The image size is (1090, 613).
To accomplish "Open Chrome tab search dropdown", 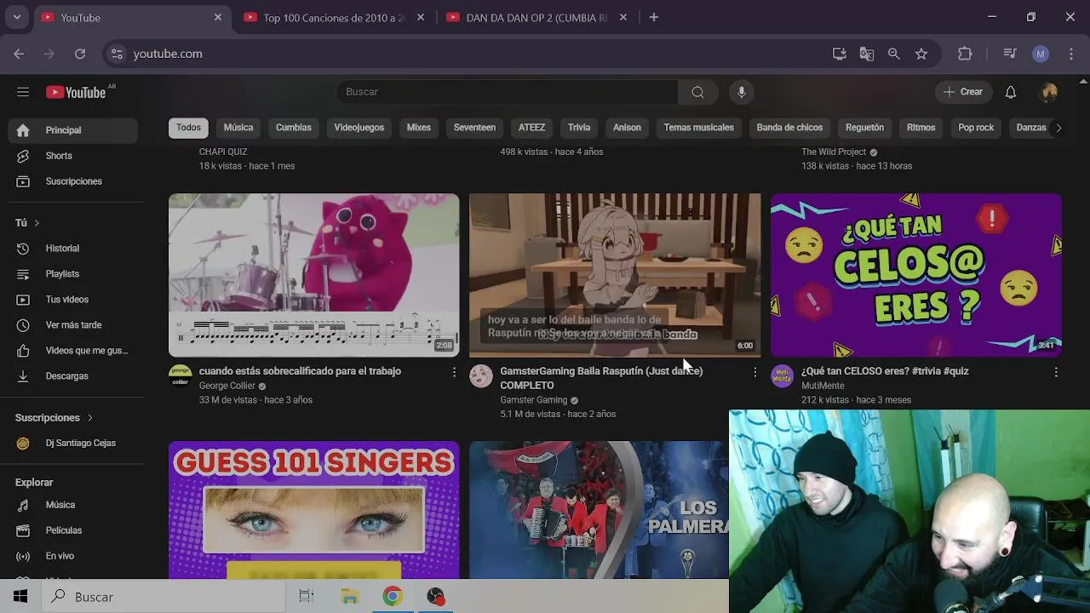I will (17, 17).
